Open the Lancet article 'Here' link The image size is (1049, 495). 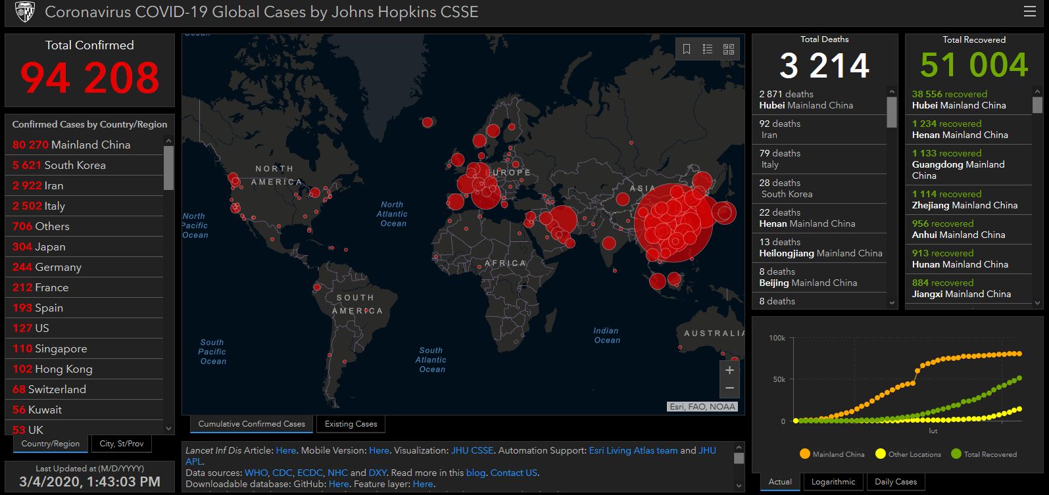[x=286, y=450]
